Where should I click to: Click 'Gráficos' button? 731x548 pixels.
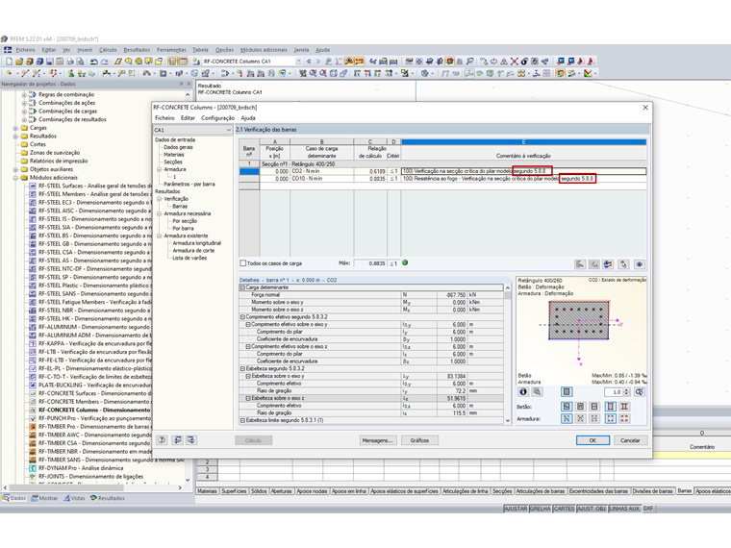419,440
